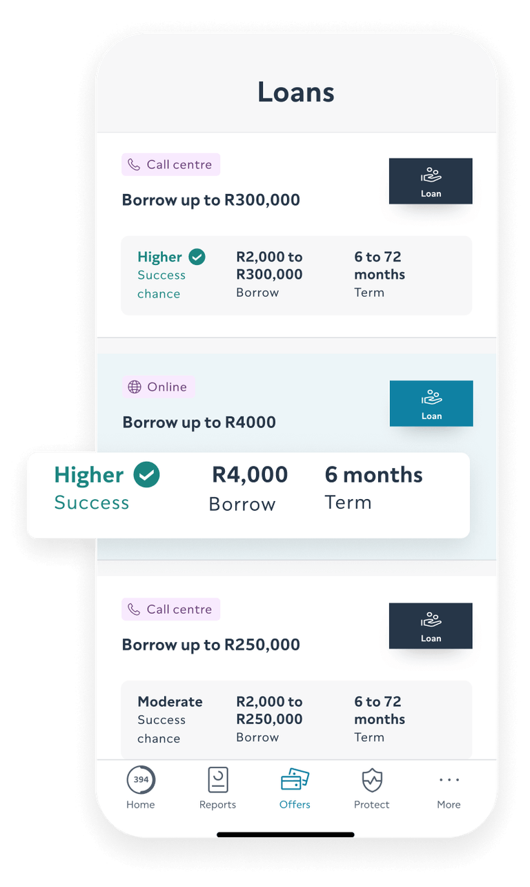
Task: Click Borrow up to R4000 link
Action: [x=199, y=422]
